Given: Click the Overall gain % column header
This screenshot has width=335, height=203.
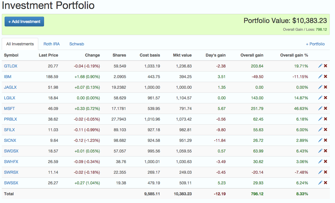Looking at the screenshot, I should (294, 55).
